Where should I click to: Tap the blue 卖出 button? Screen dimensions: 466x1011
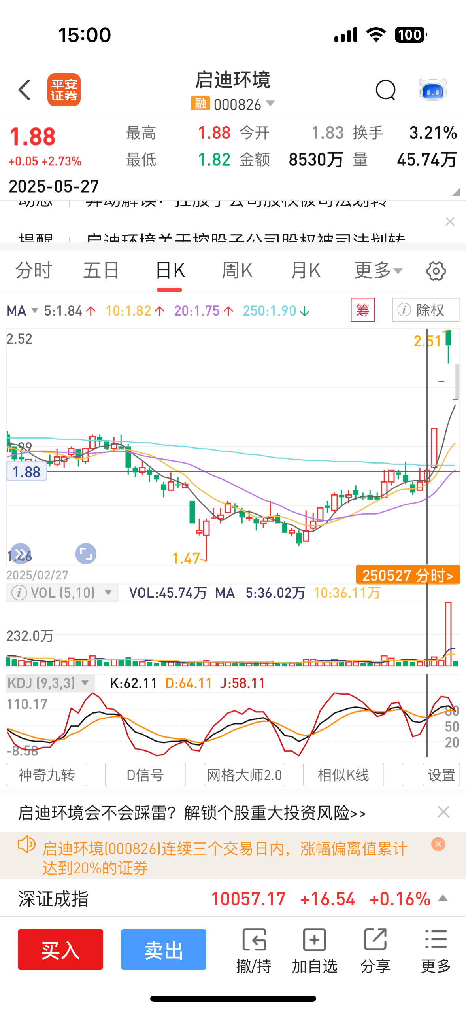tap(164, 949)
